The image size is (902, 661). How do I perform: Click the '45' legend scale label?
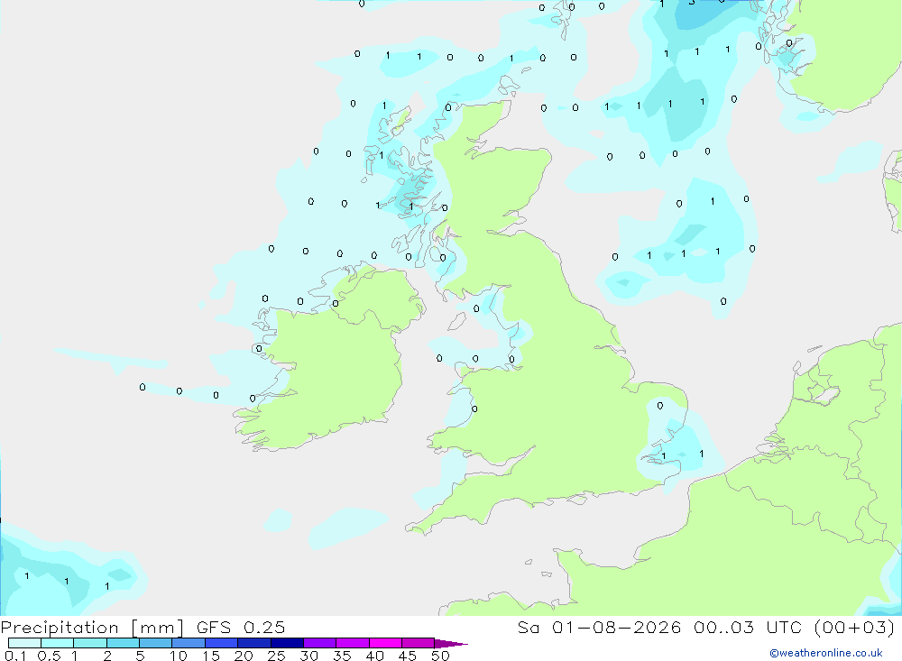pyautogui.click(x=408, y=656)
